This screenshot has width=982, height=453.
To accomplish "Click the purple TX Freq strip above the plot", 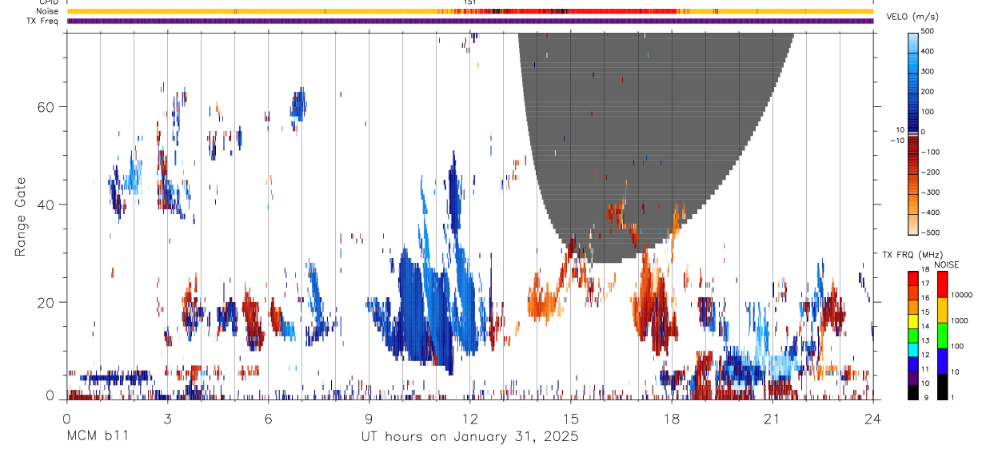I will click(469, 21).
